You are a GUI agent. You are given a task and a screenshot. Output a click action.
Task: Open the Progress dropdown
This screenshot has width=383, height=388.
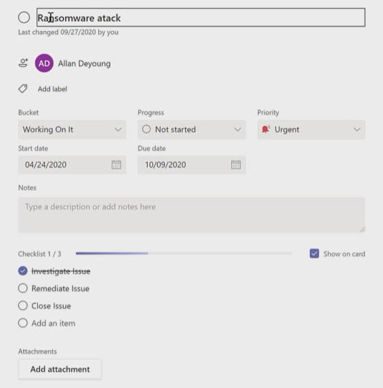[x=192, y=130]
